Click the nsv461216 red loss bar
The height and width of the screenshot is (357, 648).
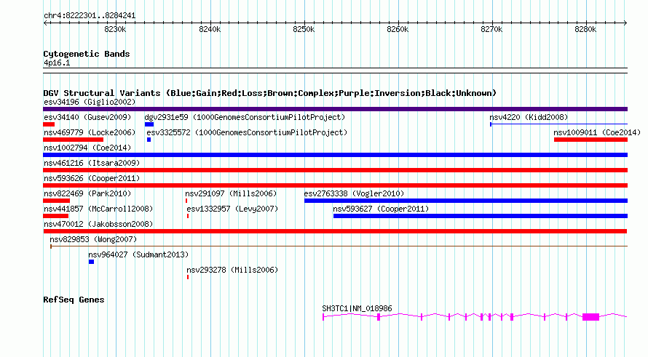[x=335, y=170]
